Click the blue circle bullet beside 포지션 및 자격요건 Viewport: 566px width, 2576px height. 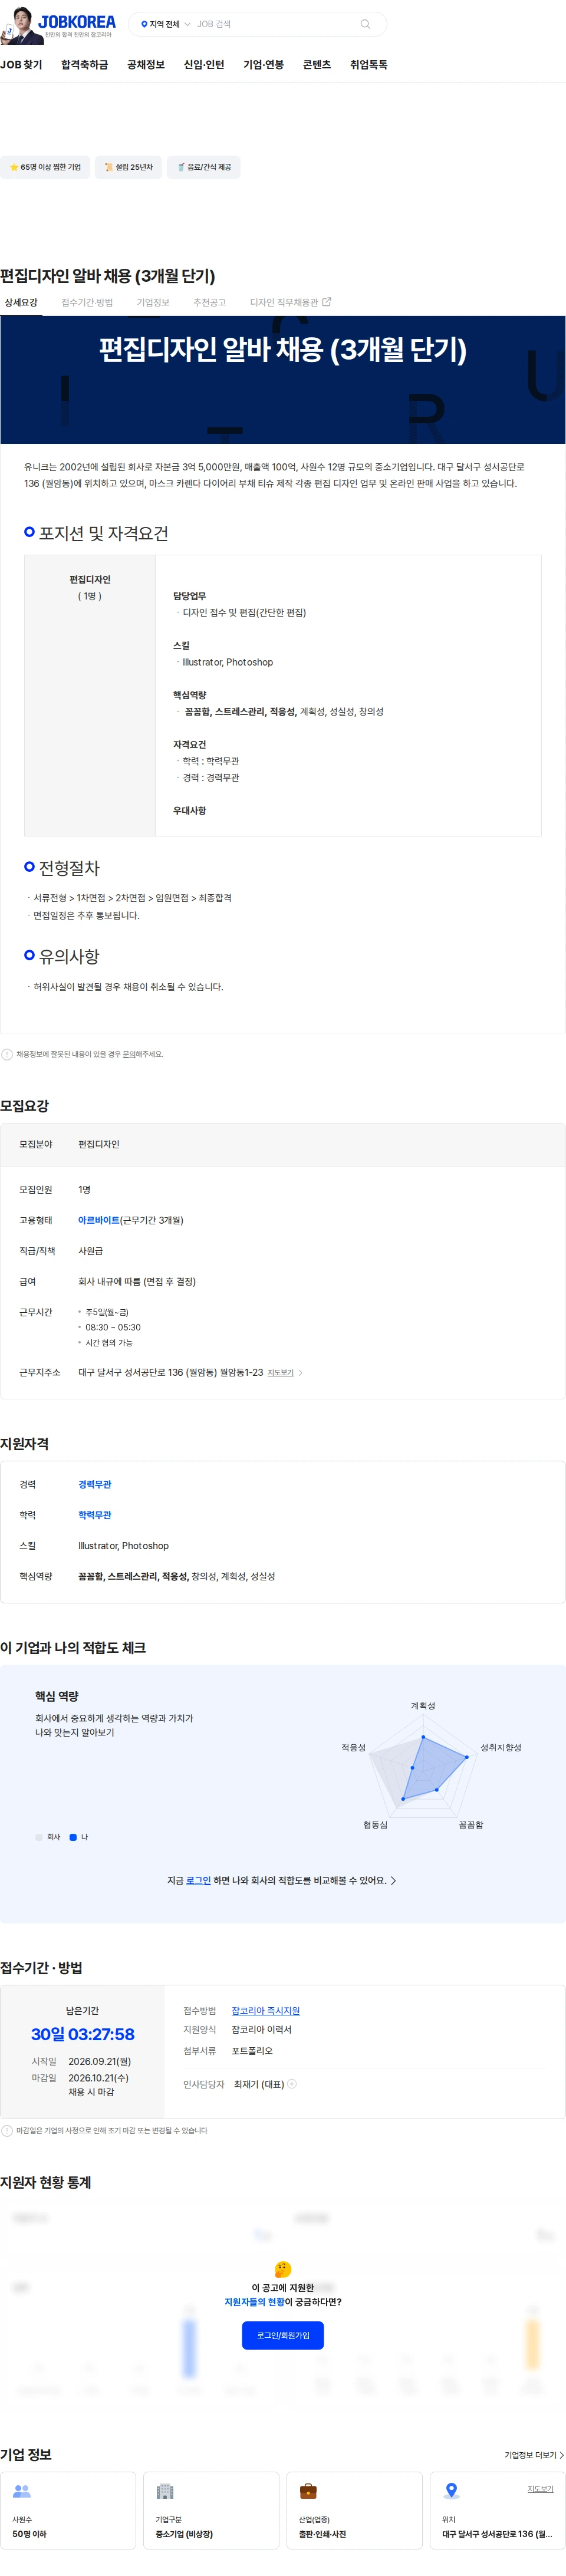click(29, 532)
